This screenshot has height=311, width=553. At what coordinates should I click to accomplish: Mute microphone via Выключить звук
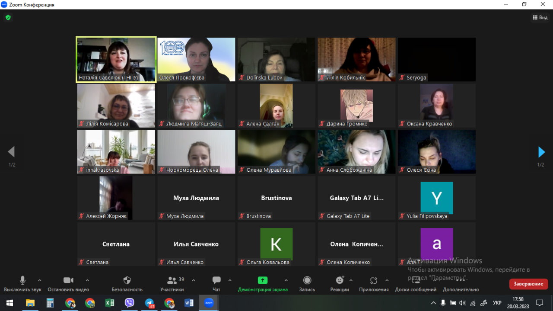coord(22,280)
